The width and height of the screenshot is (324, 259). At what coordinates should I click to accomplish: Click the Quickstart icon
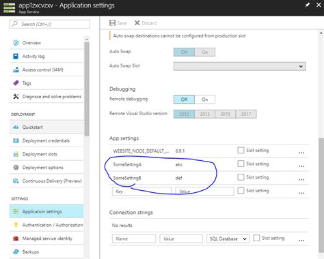pos(16,127)
